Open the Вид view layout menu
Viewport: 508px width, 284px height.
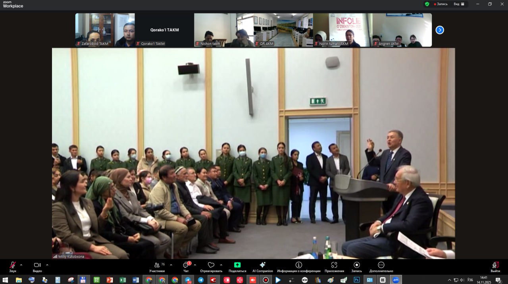[459, 4]
